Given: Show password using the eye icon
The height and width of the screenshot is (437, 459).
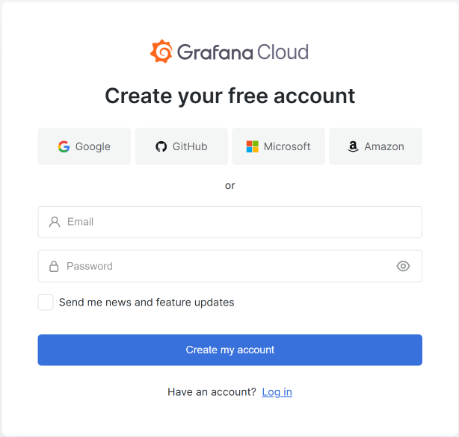Looking at the screenshot, I should tap(403, 266).
